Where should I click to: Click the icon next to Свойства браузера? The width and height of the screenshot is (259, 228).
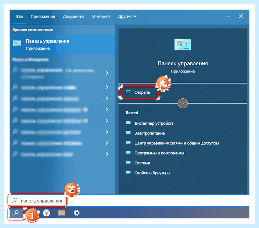point(128,172)
